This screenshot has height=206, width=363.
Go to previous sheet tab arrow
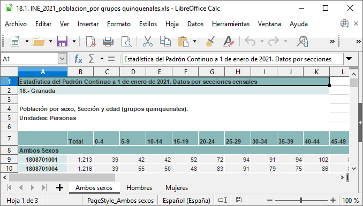pos(21,187)
